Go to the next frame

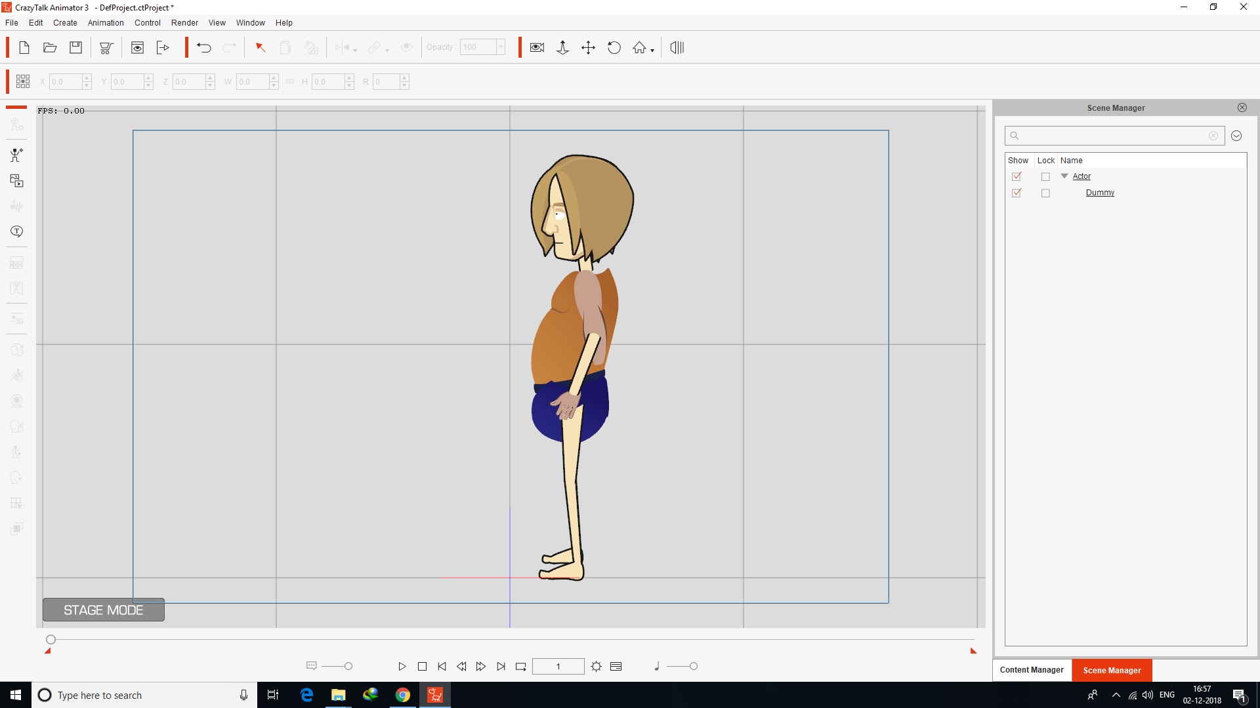pyautogui.click(x=481, y=666)
